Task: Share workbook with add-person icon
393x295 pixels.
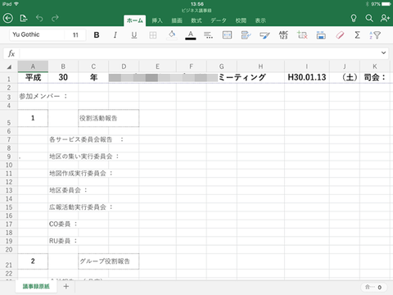Action: [385, 18]
